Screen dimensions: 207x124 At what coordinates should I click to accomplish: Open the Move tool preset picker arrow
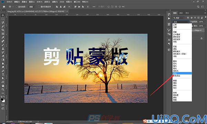coord(13,7)
